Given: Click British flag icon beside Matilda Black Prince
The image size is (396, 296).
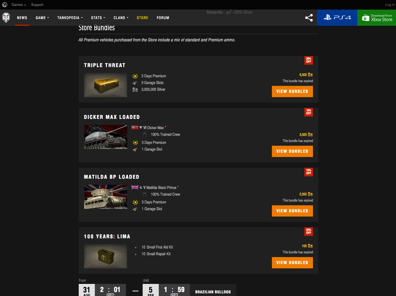Looking at the screenshot, I should [135, 187].
